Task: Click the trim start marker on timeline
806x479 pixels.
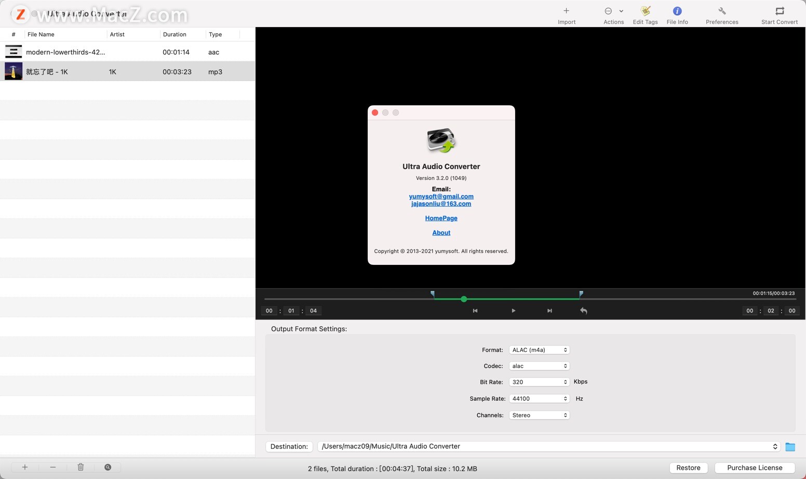Action: point(433,294)
